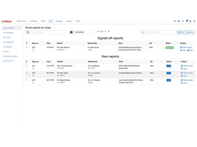Expand row #21 Poonam Ahuja

[26, 66]
